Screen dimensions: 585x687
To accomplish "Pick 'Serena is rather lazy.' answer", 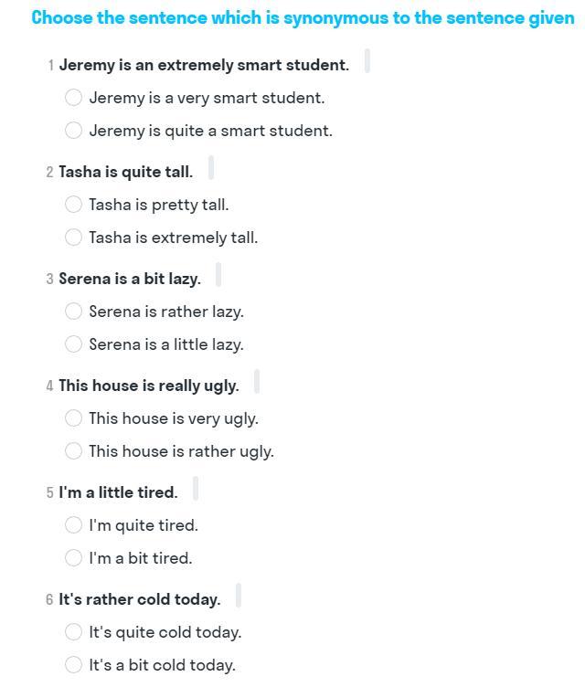I will click(x=73, y=312).
